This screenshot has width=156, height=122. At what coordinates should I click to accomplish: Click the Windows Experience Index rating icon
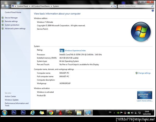(x=62, y=51)
